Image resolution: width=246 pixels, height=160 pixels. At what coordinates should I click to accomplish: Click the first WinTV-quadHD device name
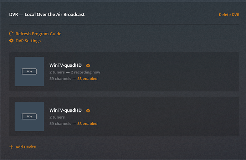pyautogui.click(x=65, y=66)
